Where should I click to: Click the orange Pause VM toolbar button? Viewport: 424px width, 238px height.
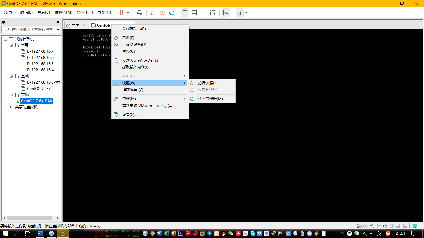coord(121,13)
